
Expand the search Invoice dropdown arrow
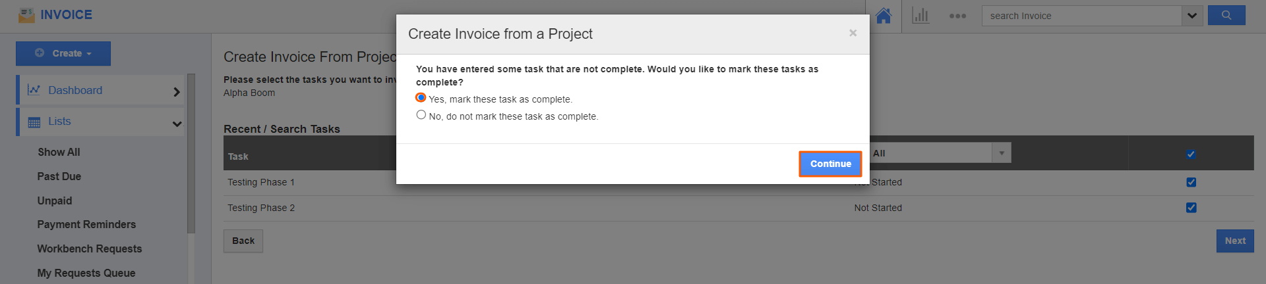[1191, 16]
